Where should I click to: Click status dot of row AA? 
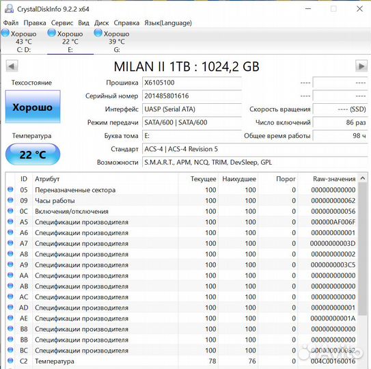[10, 275]
